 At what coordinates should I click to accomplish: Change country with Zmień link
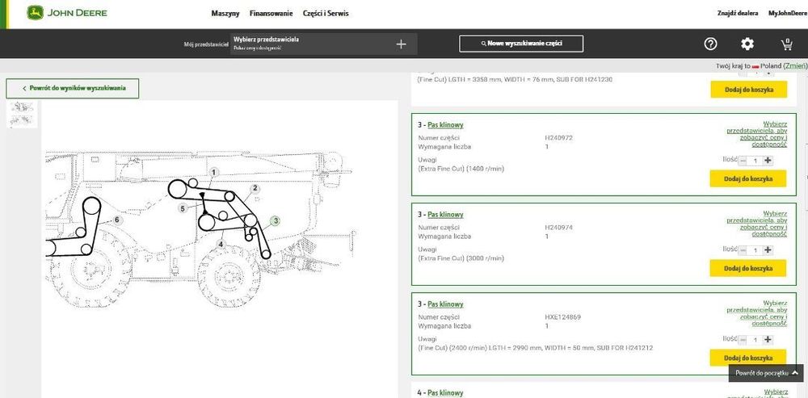click(795, 66)
